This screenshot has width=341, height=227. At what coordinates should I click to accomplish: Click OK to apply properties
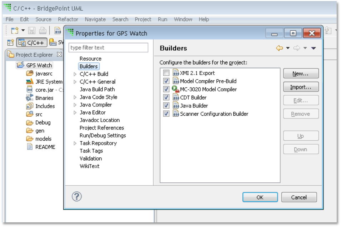point(260,197)
